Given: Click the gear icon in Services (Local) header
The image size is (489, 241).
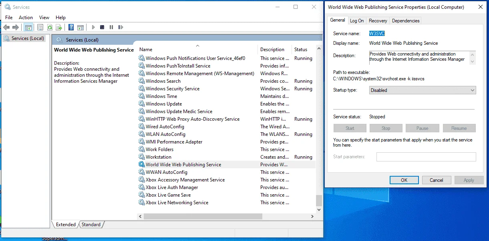Looking at the screenshot, I should [x=59, y=40].
